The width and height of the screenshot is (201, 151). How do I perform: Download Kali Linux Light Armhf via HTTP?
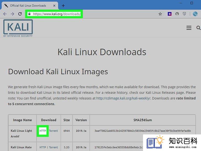click(x=43, y=131)
